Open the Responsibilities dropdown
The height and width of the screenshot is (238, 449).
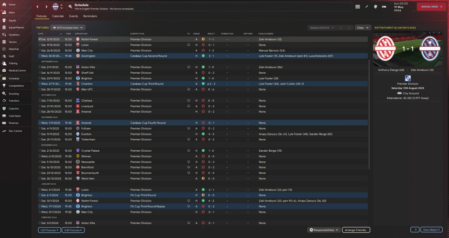324,230
